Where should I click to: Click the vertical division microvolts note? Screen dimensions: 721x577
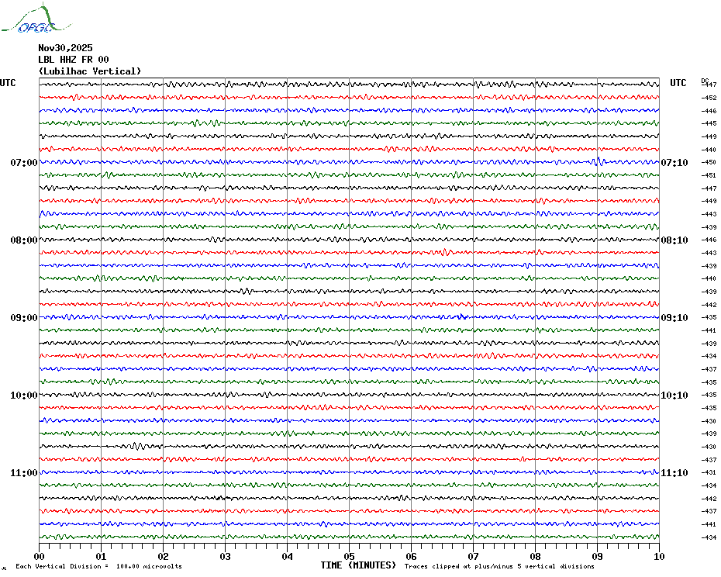coord(99,566)
